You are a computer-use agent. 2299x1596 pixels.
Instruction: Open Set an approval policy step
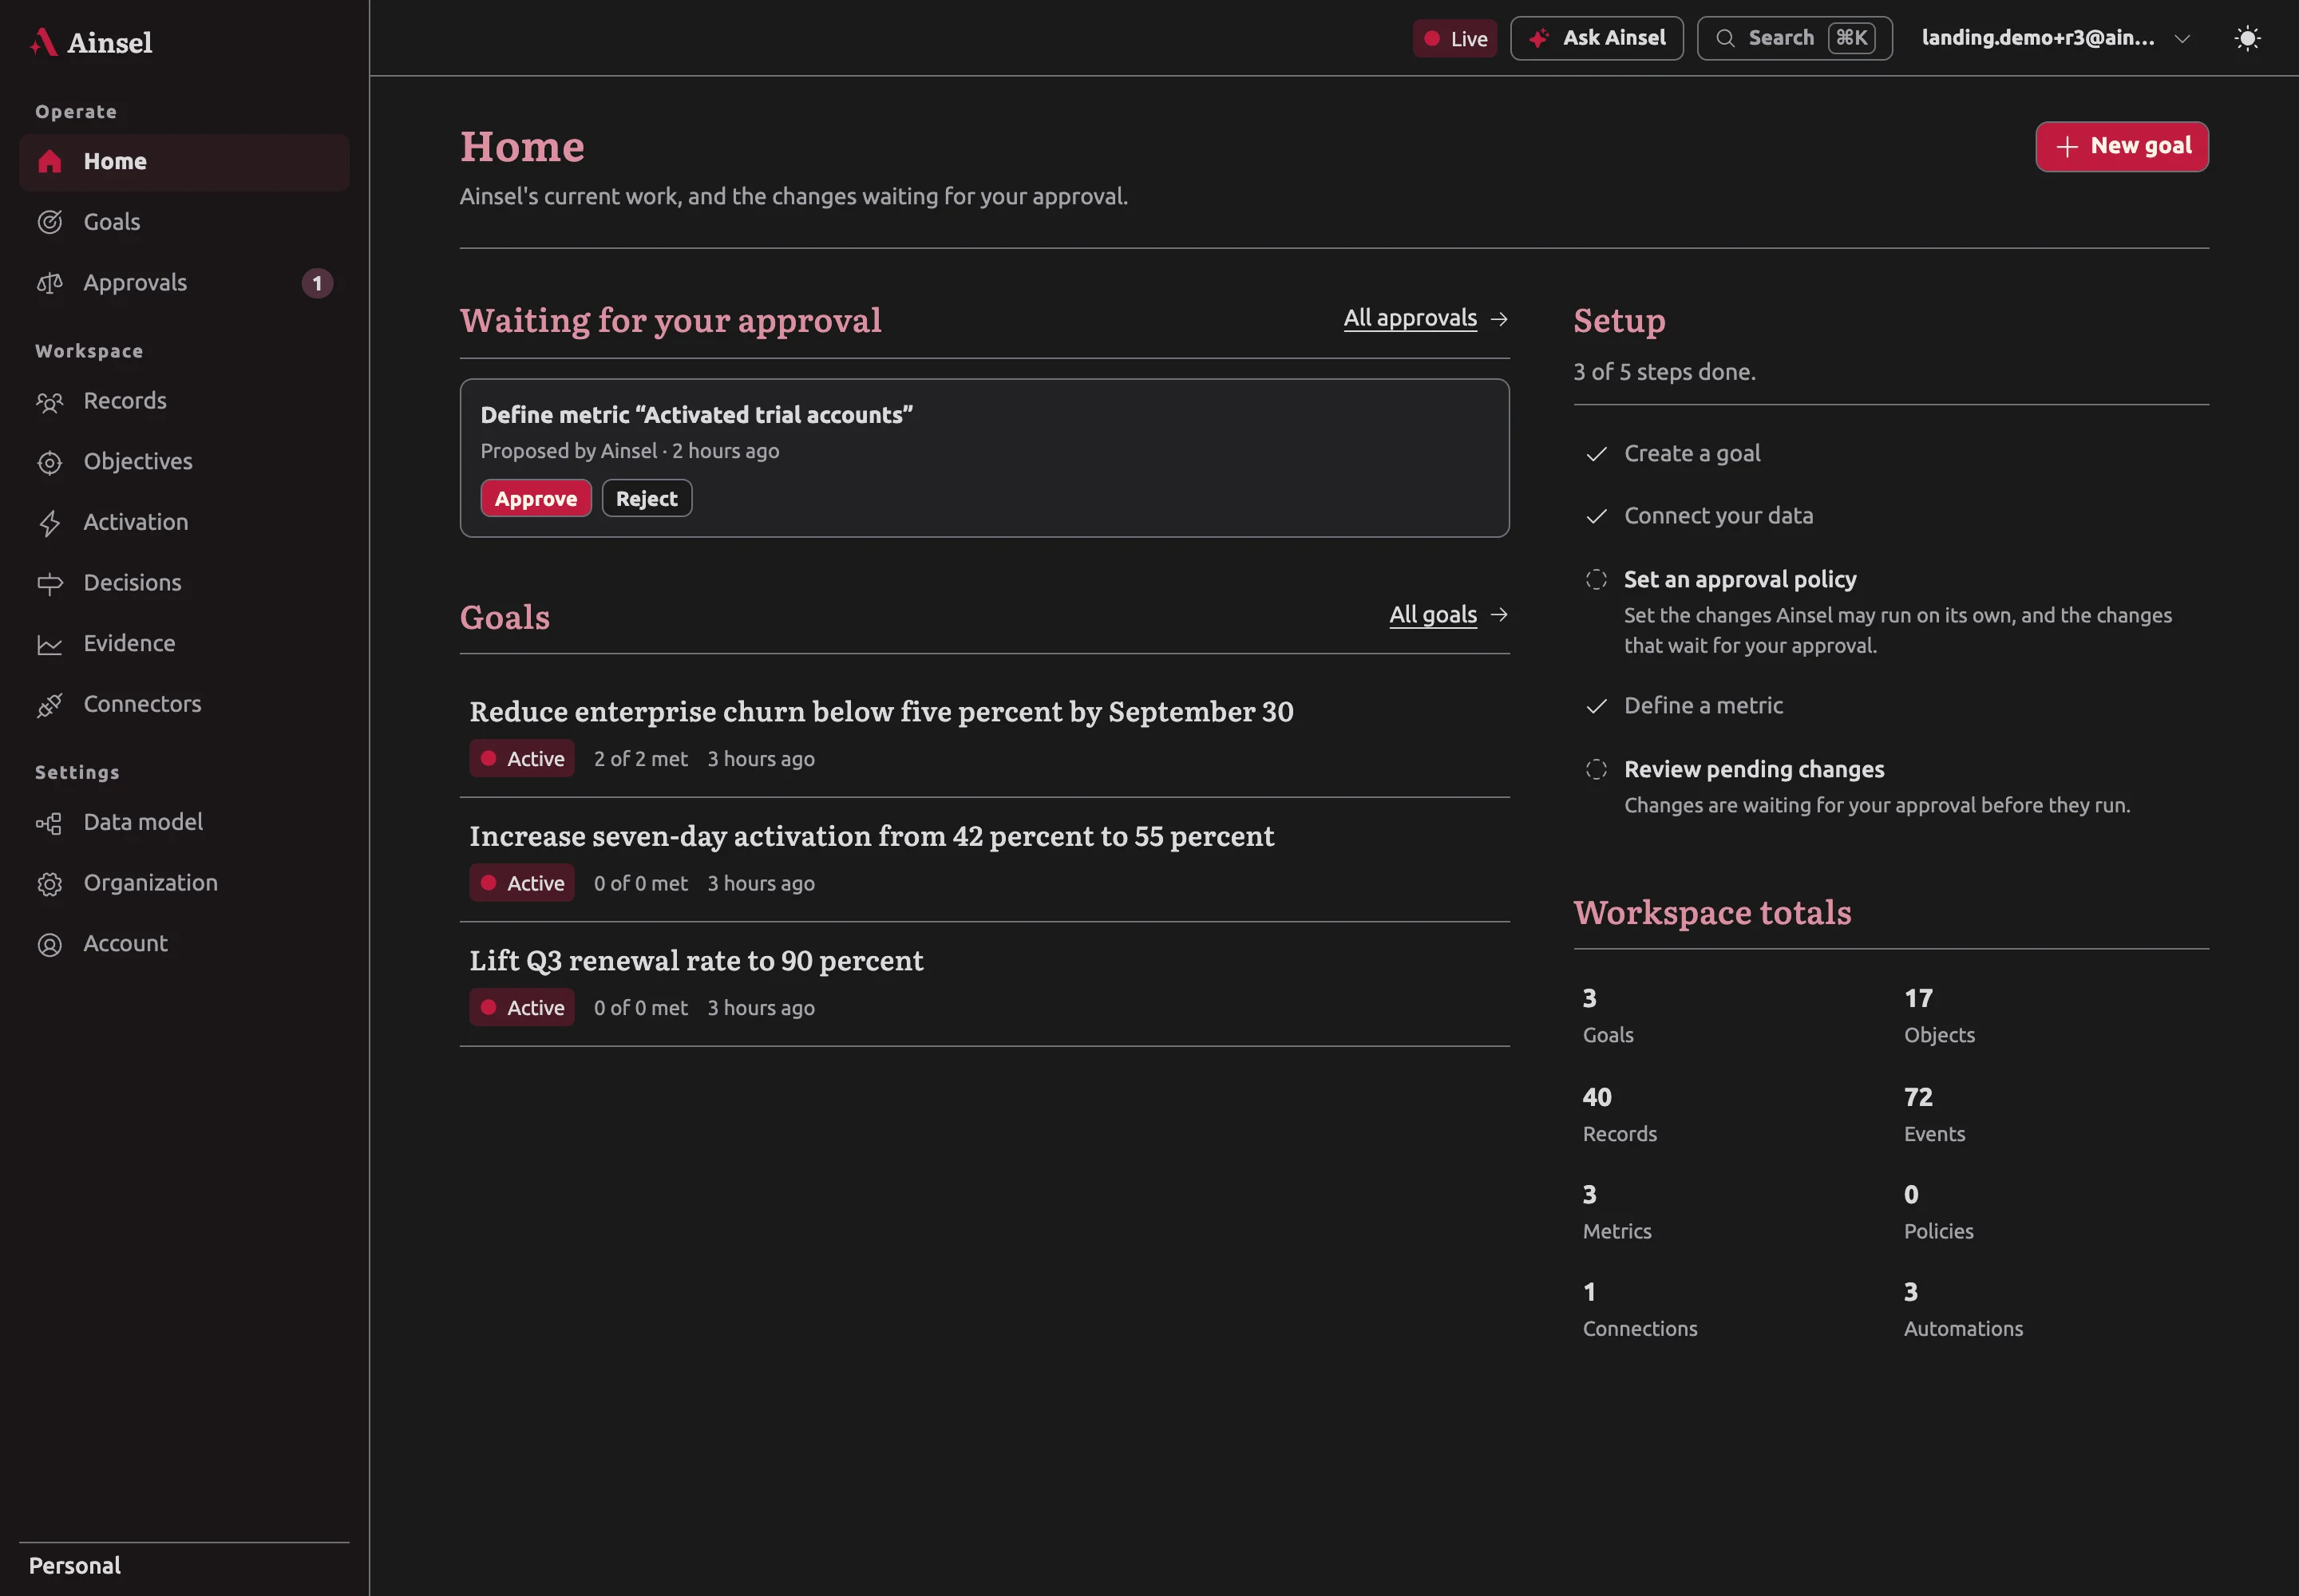(1739, 579)
